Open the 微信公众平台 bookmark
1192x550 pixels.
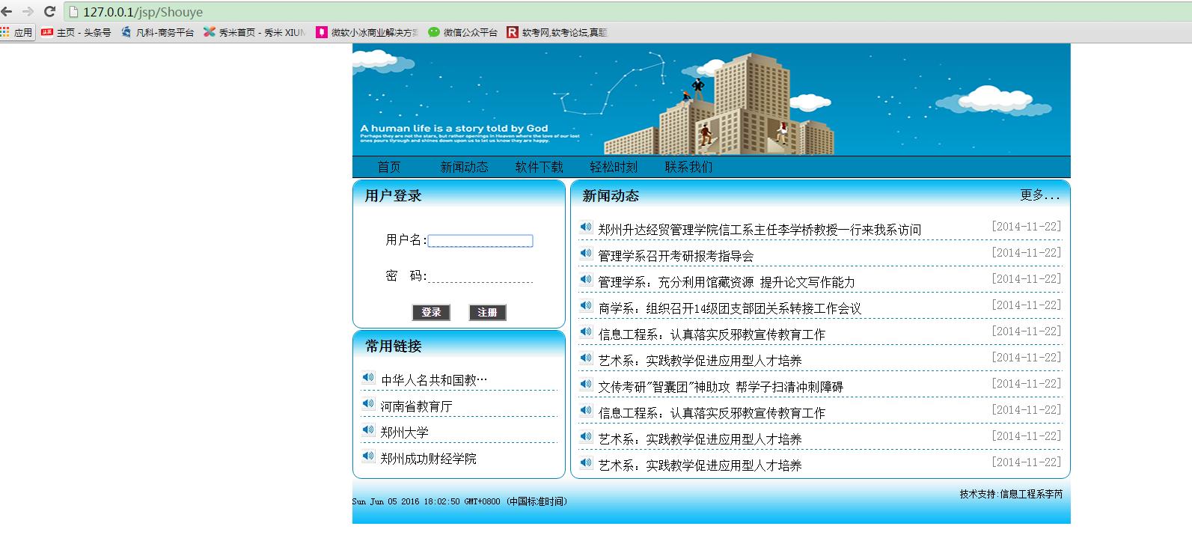tap(463, 32)
